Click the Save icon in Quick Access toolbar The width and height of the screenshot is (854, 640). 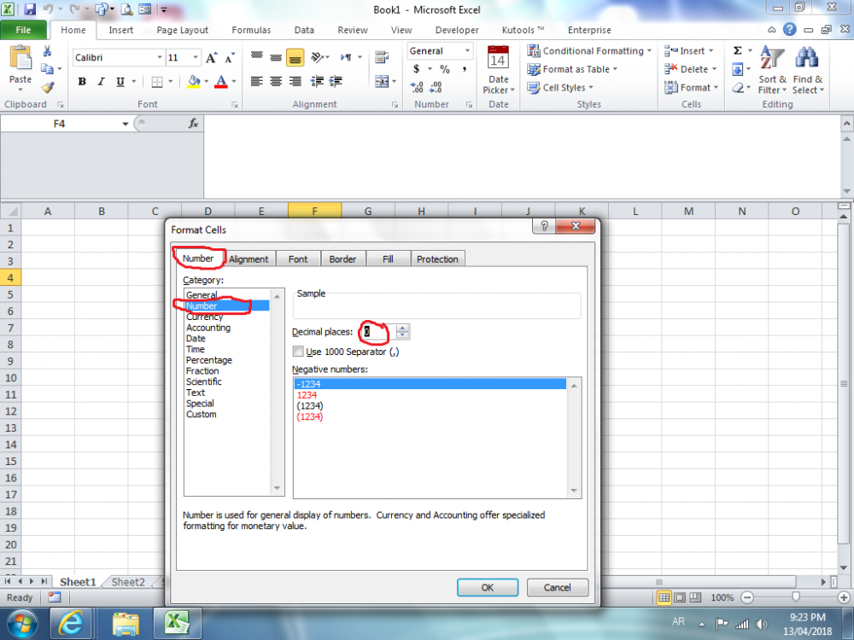click(29, 9)
